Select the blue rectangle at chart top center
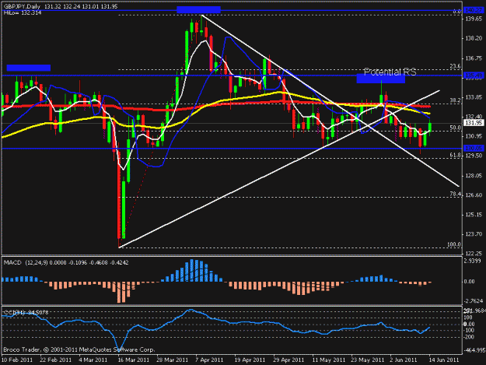The image size is (486, 365). [198, 10]
